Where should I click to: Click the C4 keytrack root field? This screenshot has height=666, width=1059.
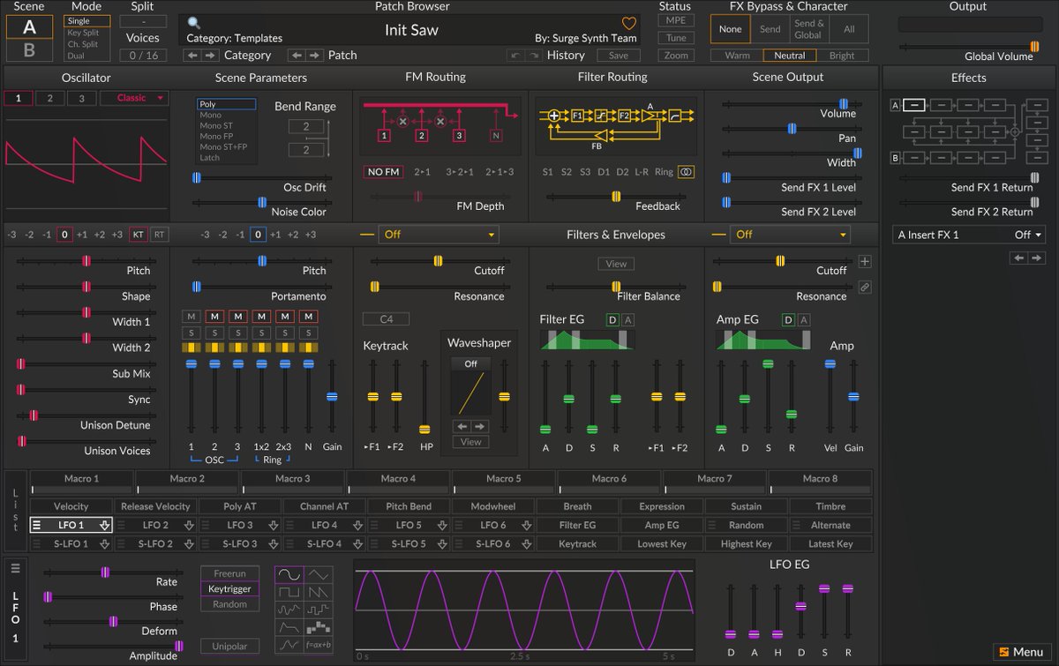[x=387, y=319]
